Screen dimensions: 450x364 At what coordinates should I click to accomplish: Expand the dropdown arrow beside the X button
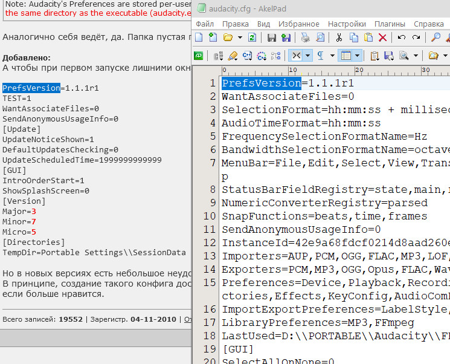[x=307, y=56]
